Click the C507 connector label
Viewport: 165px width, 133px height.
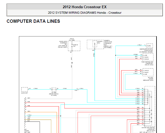pyautogui.click(x=76, y=90)
